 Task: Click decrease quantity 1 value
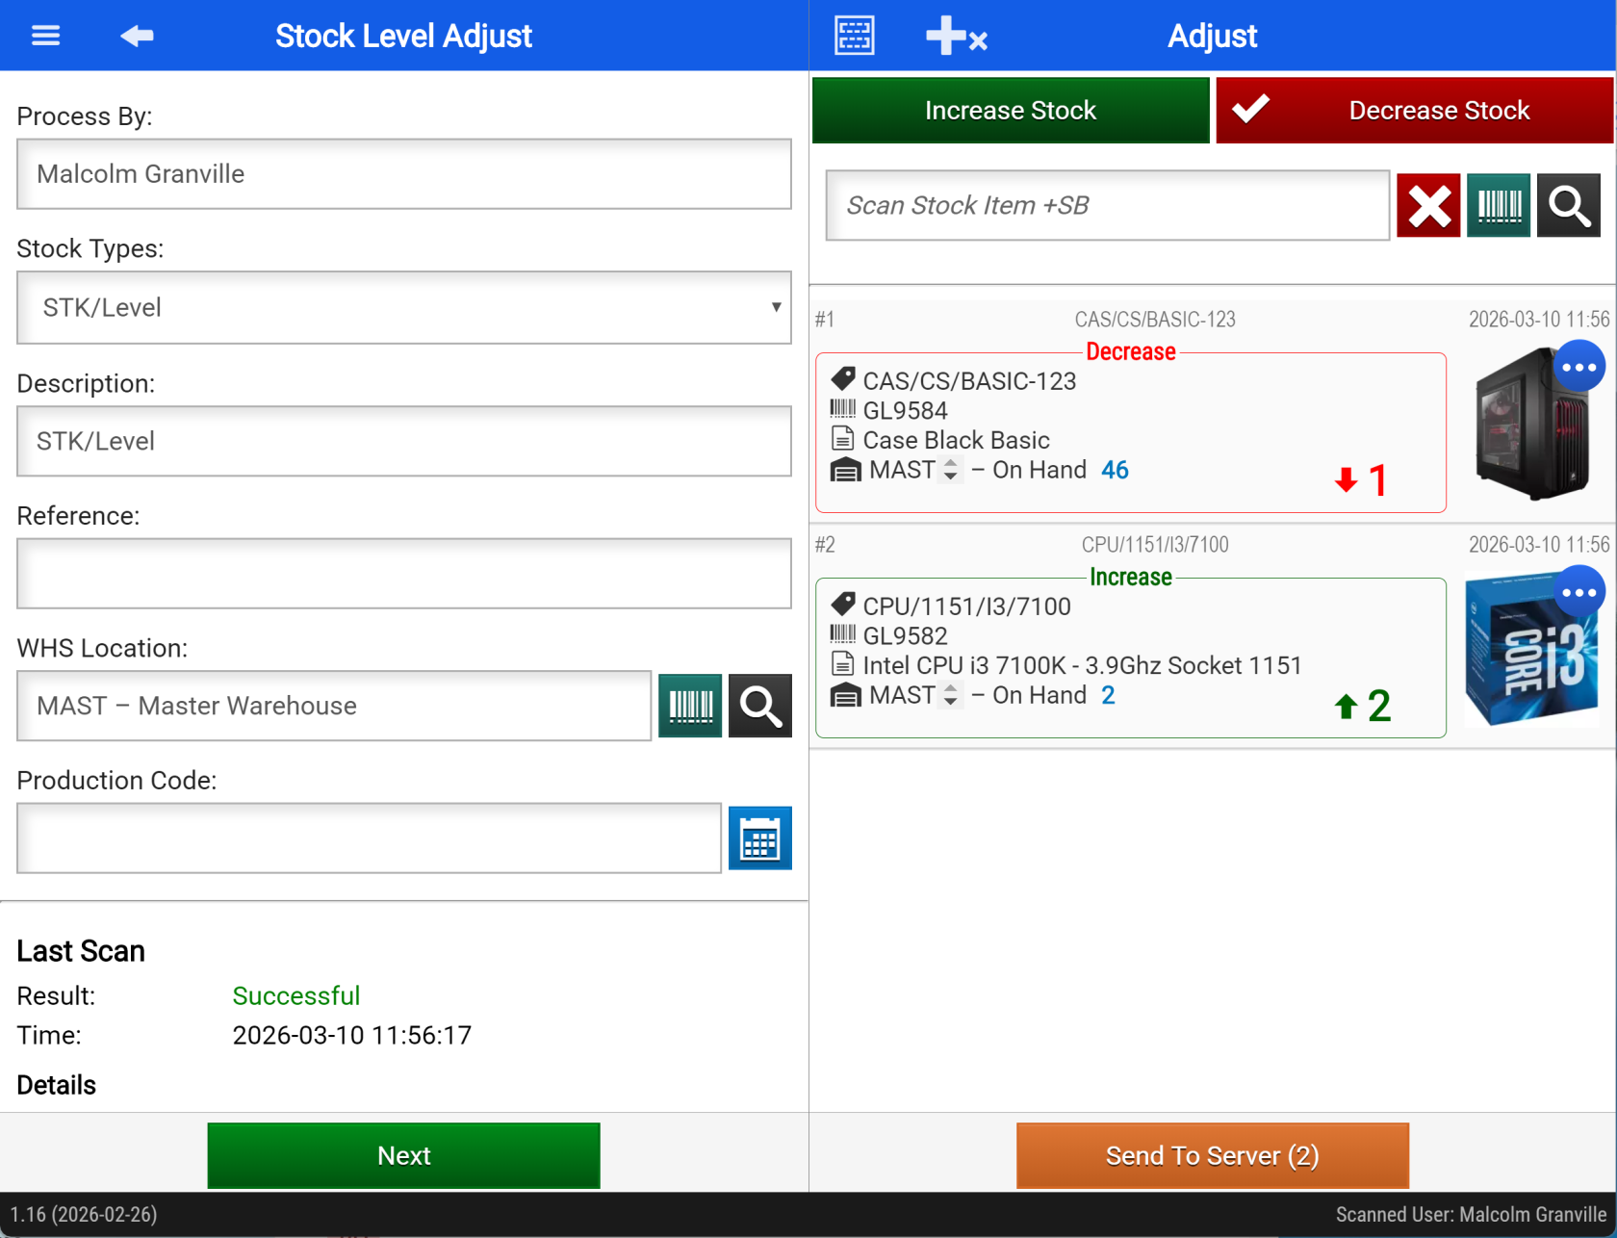point(1377,479)
